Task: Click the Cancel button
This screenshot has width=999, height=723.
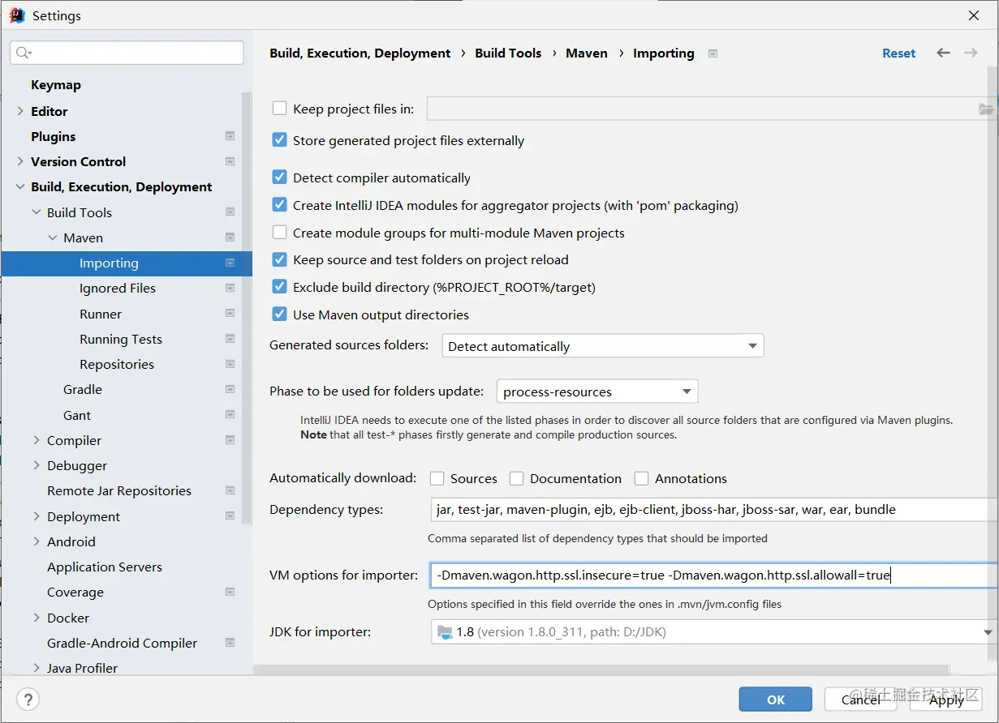Action: pos(861,699)
